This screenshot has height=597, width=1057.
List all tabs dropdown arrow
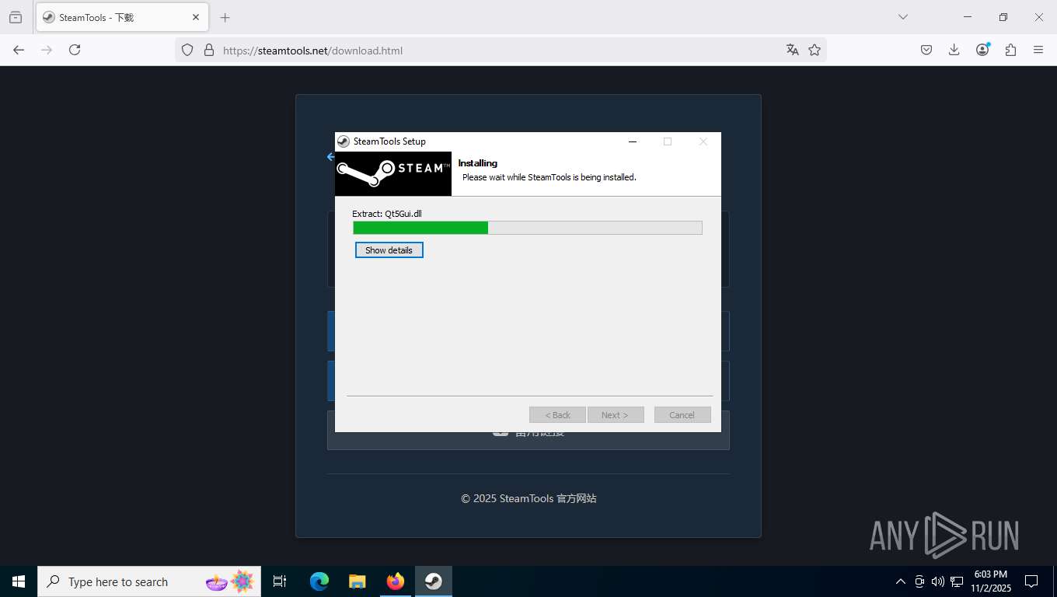(x=902, y=17)
